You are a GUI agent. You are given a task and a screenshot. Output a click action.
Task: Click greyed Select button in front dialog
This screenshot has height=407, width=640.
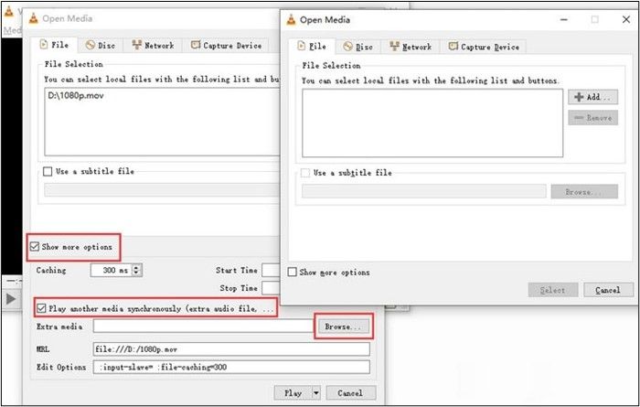coord(552,290)
